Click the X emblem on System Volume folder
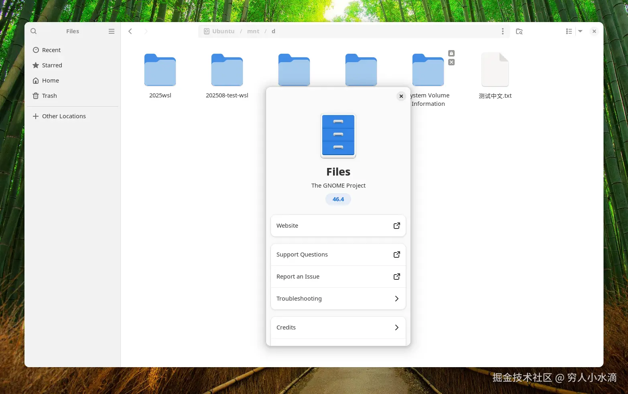Viewport: 628px width, 394px height. coord(451,62)
